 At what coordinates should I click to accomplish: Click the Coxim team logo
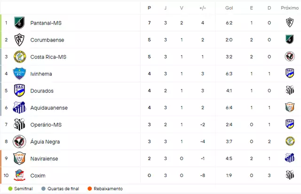(x=19, y=175)
